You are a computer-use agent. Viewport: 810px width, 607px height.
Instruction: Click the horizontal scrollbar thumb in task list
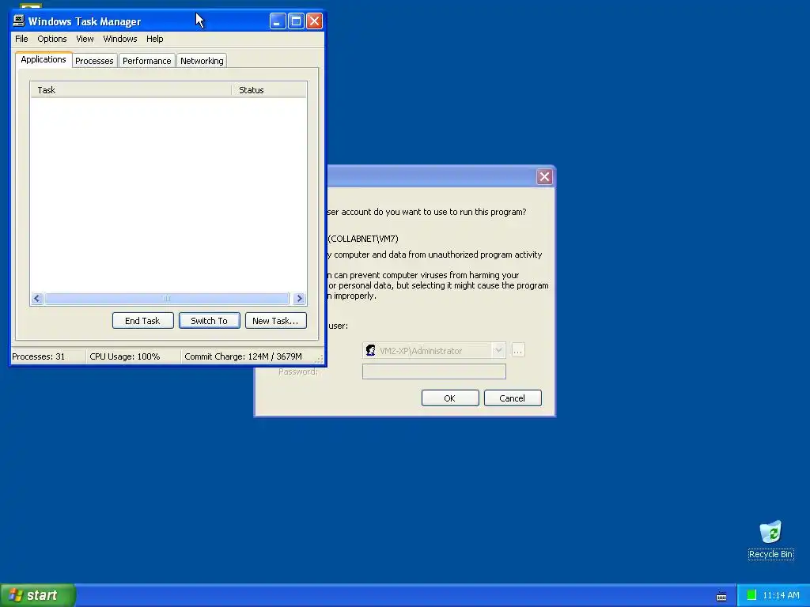pyautogui.click(x=167, y=298)
